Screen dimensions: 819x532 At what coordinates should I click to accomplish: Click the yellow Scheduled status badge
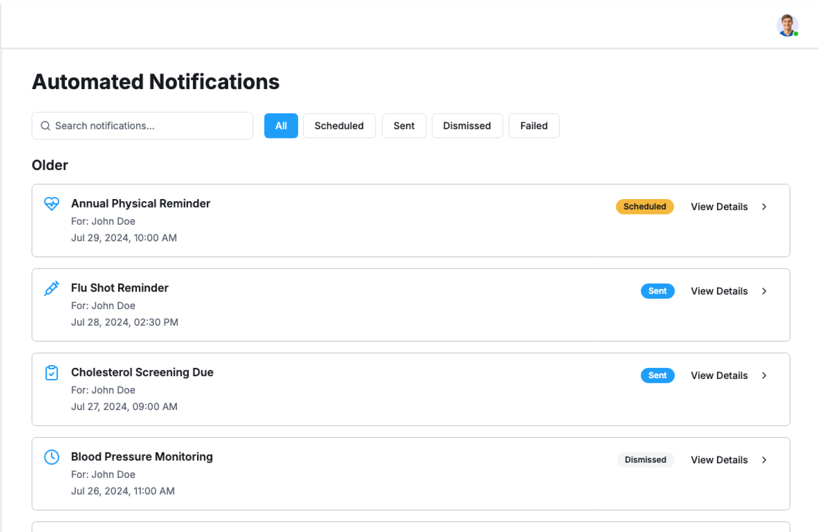[645, 207]
